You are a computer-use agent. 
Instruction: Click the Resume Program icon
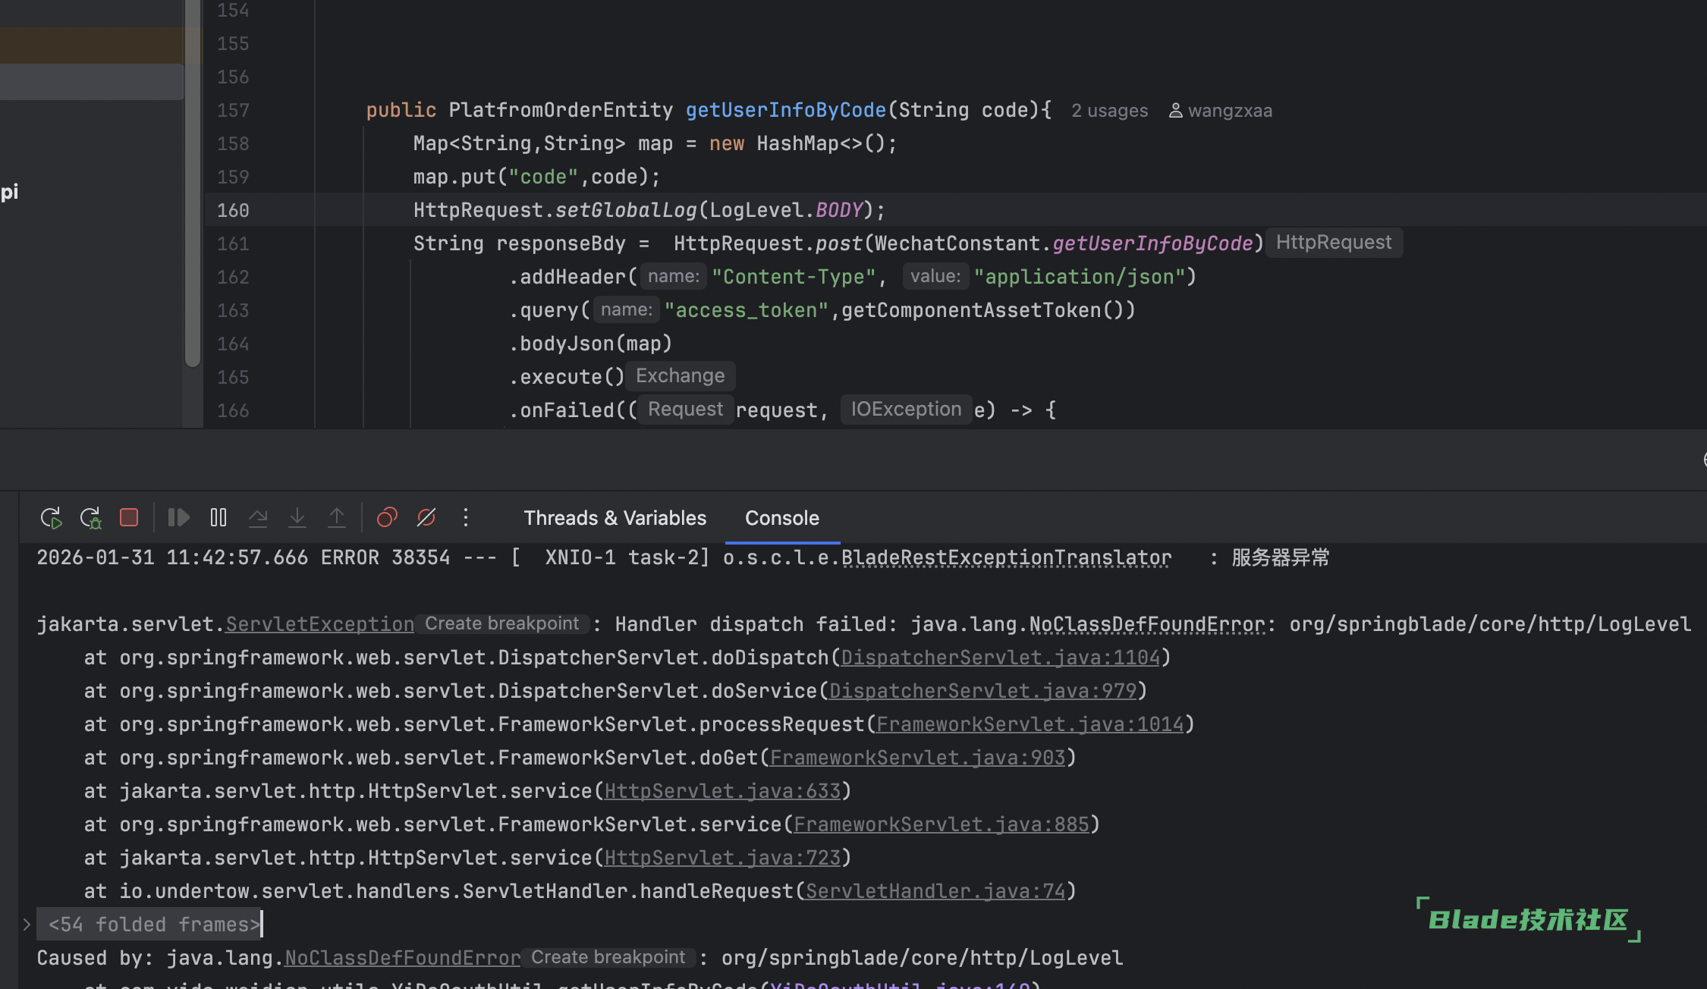click(x=178, y=517)
